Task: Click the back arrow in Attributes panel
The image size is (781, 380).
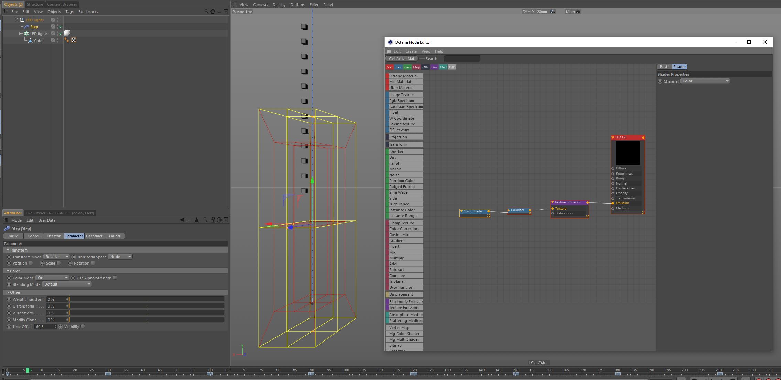Action: coord(182,220)
